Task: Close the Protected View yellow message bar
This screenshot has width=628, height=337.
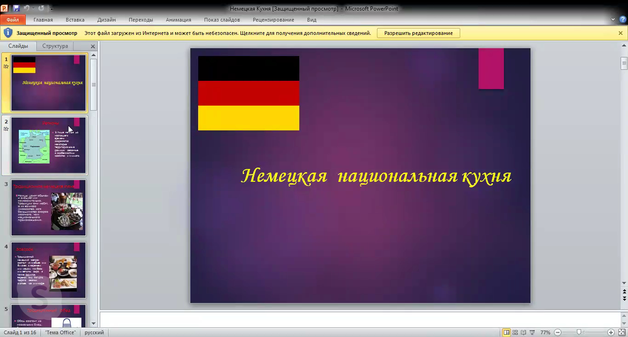Action: tap(620, 33)
